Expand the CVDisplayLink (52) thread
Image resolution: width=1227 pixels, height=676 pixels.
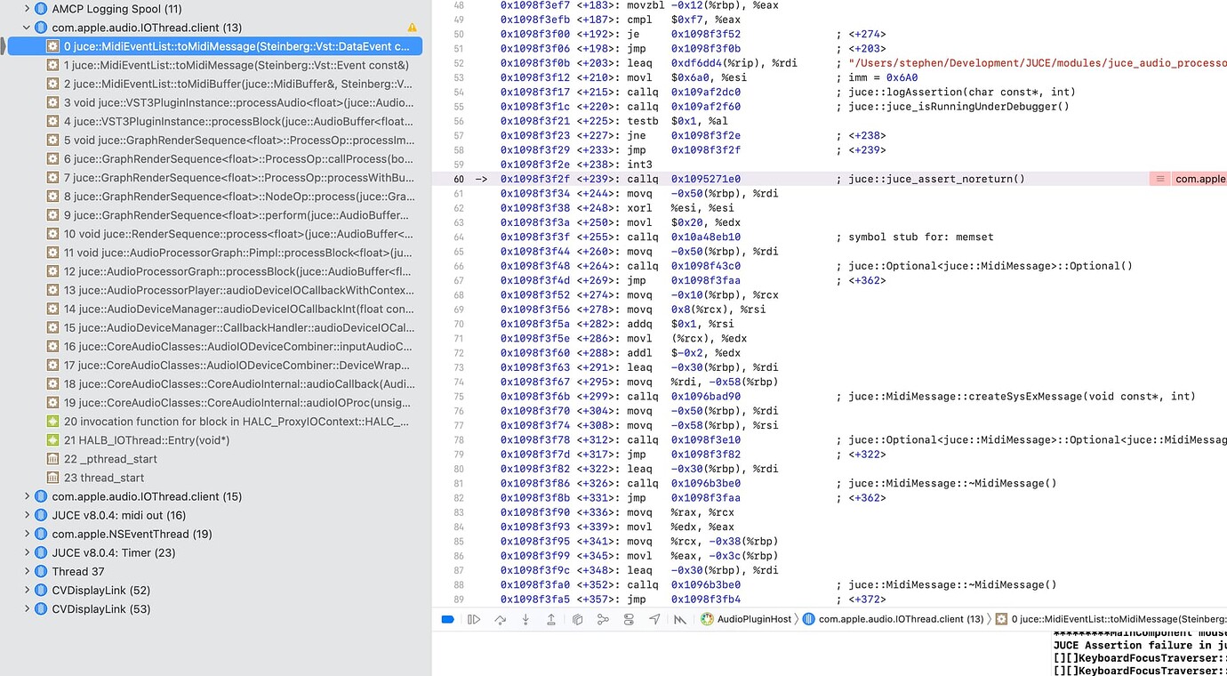pyautogui.click(x=27, y=590)
